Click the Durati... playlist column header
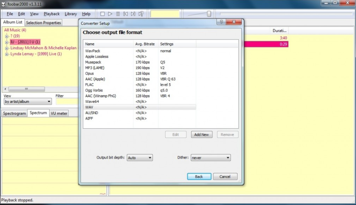The width and height of the screenshot is (356, 205). point(280,31)
